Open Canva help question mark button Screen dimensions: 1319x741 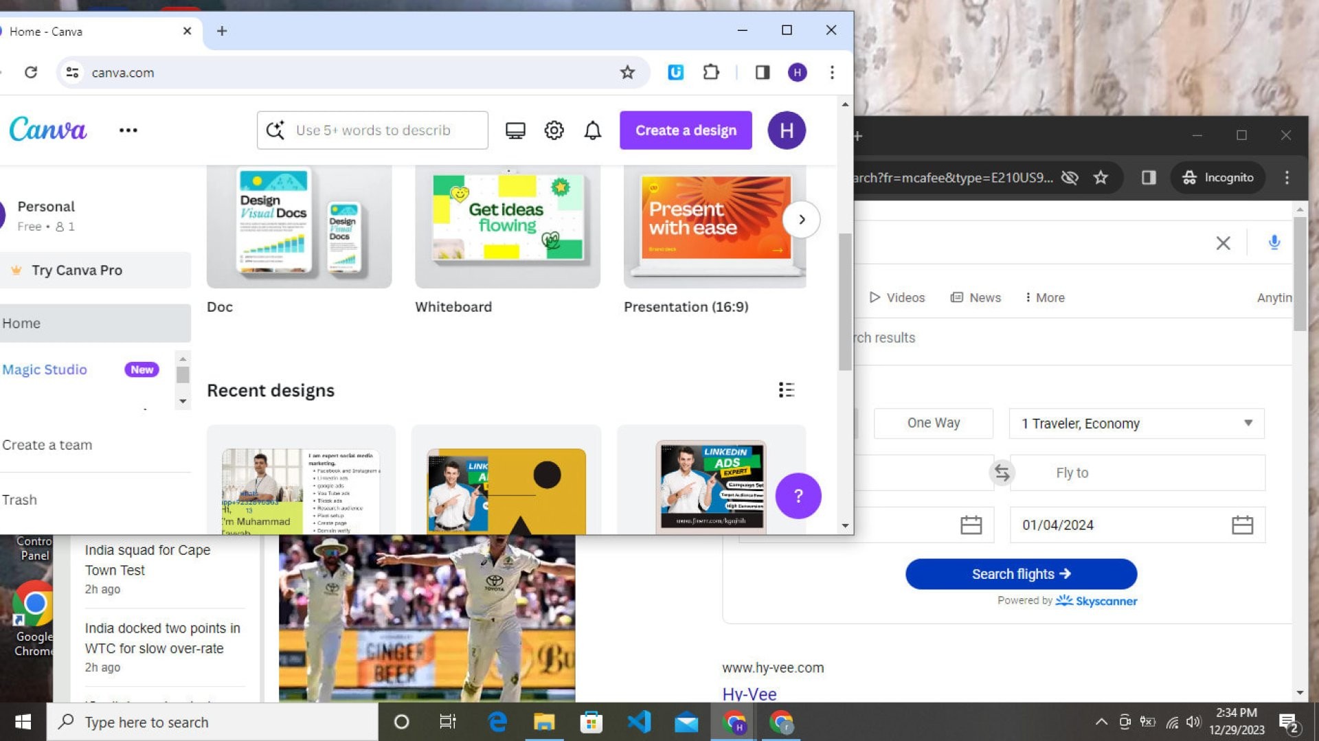[798, 496]
